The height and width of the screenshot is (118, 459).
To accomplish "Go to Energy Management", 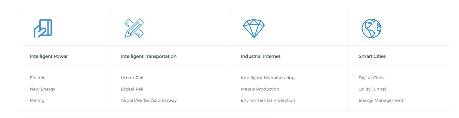I will click(381, 101).
